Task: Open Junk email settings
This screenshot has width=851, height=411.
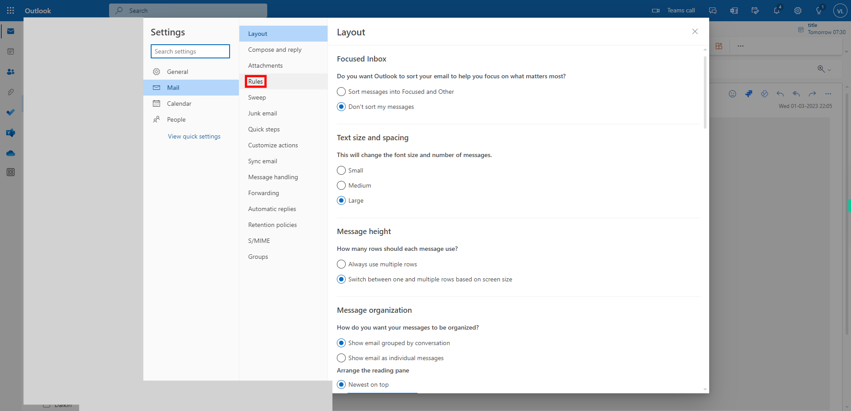Action: 283,113
